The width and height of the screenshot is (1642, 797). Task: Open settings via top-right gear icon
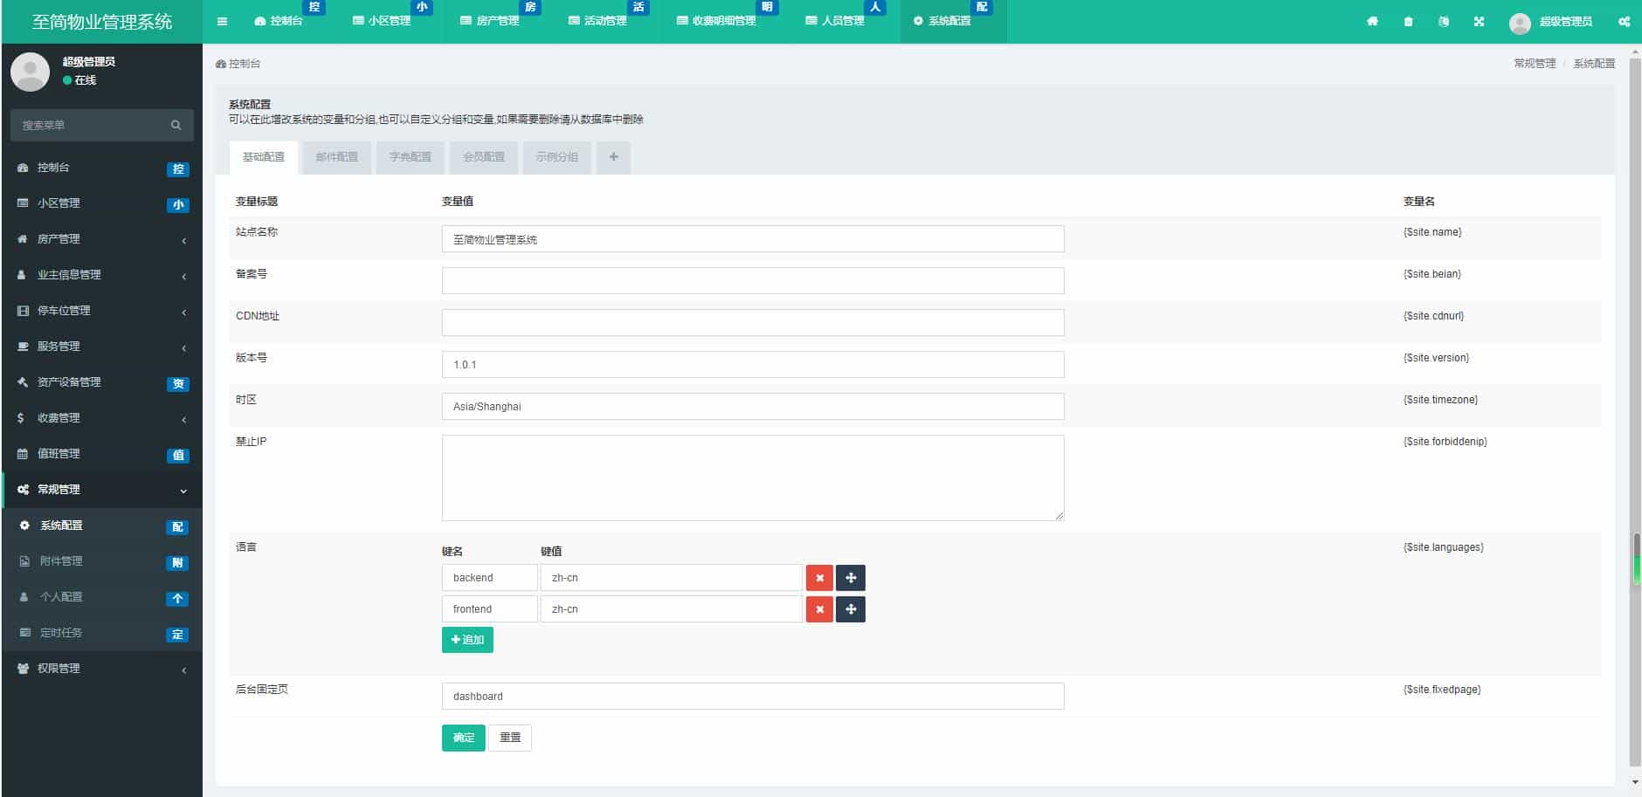coord(1625,21)
